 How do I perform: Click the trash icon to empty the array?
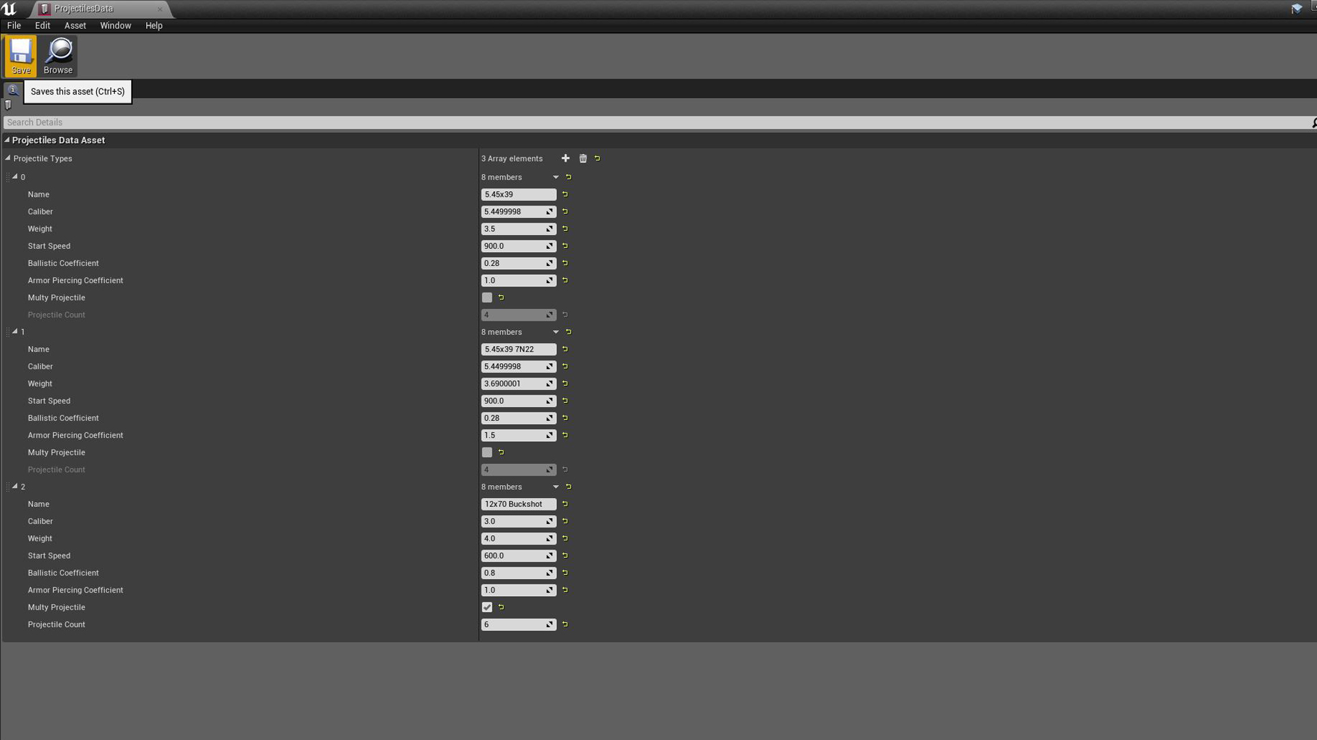(583, 158)
